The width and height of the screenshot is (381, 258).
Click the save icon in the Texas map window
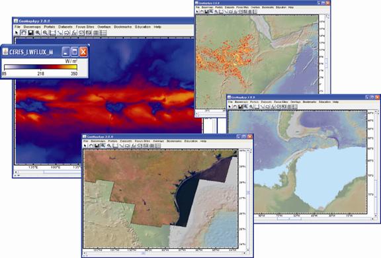point(97,146)
